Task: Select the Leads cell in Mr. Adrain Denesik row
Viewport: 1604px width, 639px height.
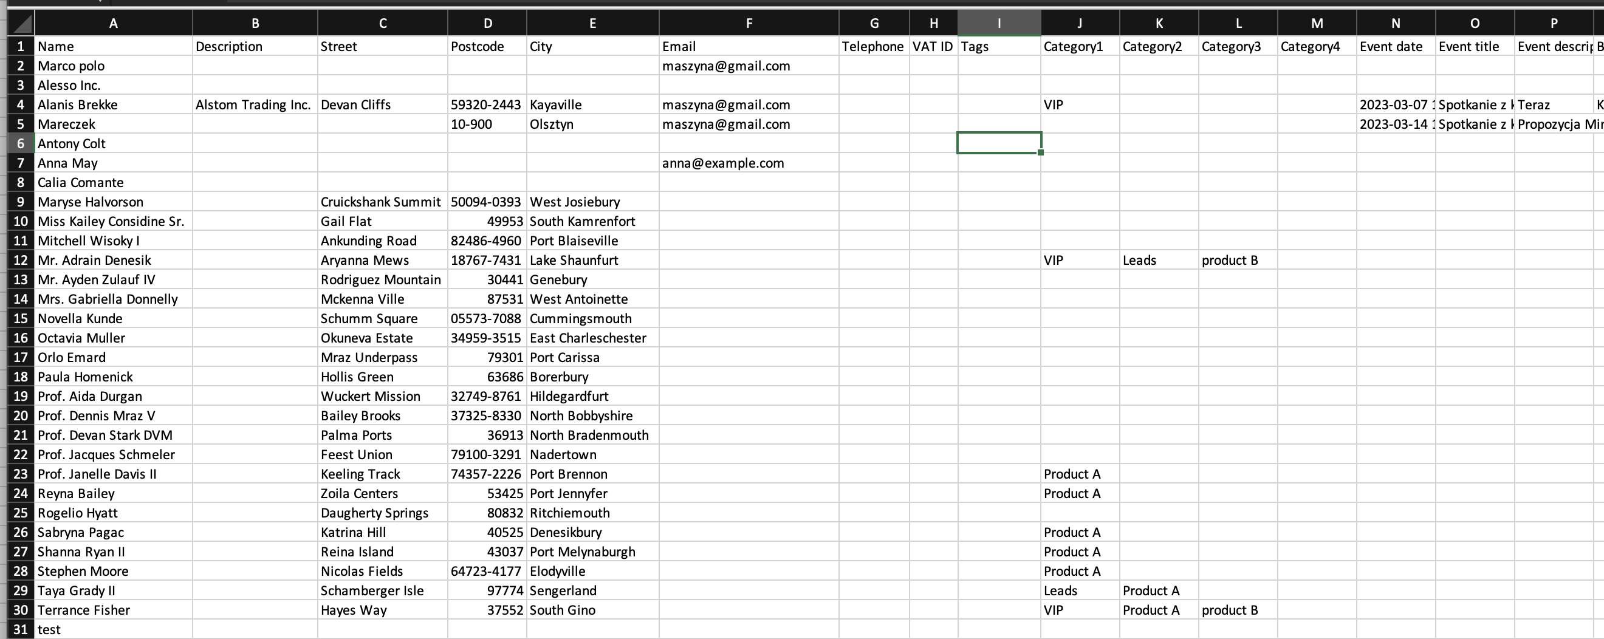Action: [1158, 261]
